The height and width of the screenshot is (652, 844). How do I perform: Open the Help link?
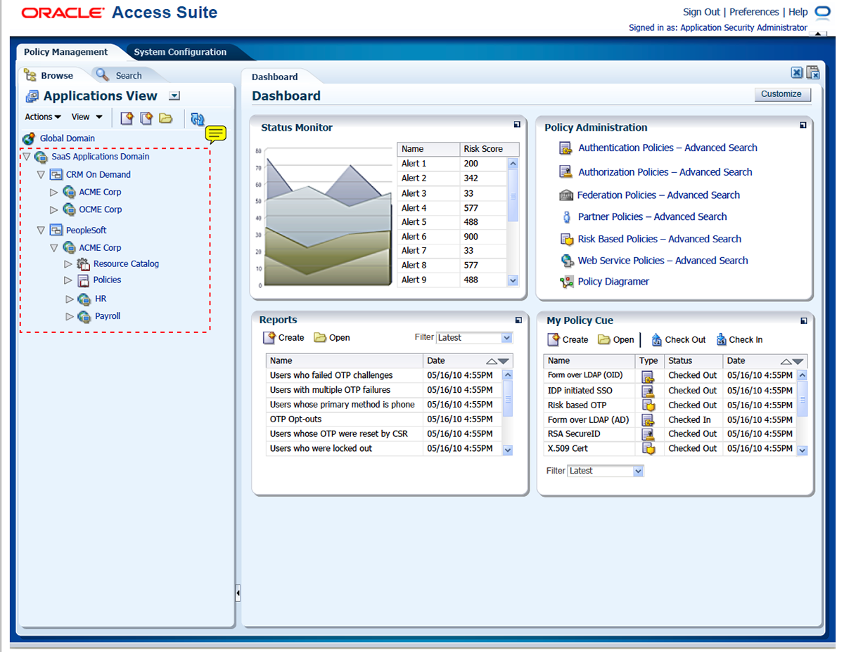coord(798,12)
